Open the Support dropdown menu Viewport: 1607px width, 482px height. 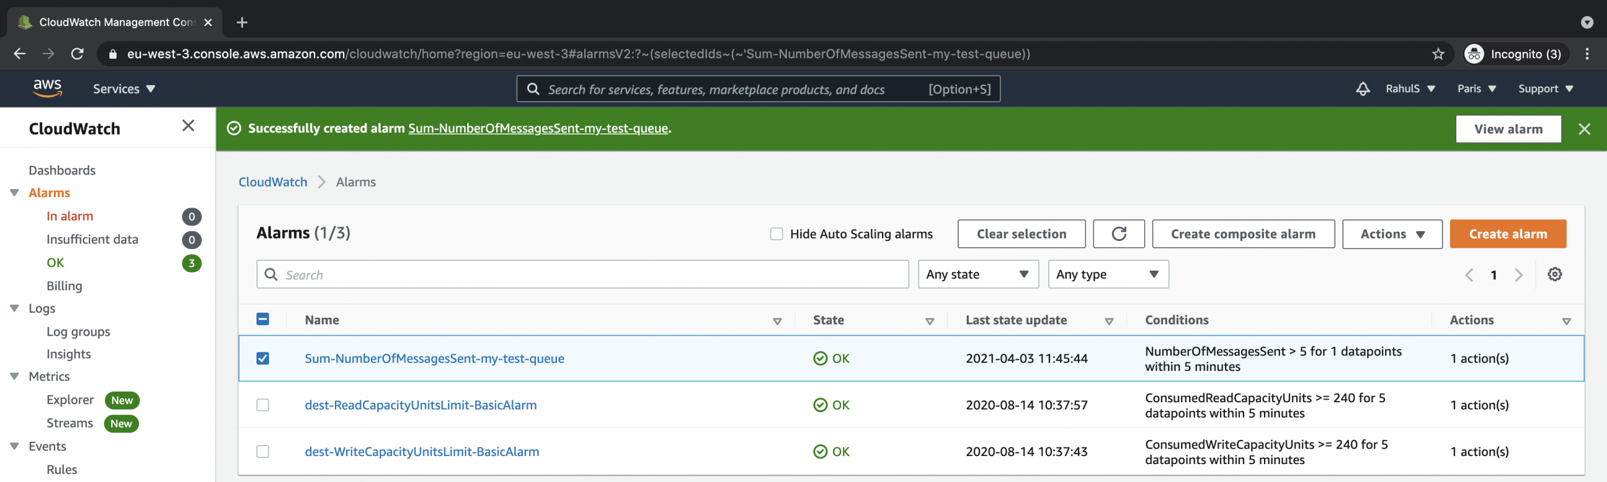[x=1545, y=88]
